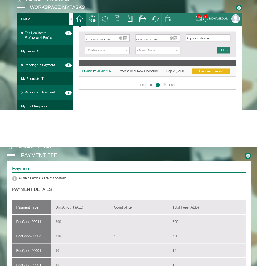This screenshot has height=266, width=257.
Task: Go to First page
Action: [143, 85]
